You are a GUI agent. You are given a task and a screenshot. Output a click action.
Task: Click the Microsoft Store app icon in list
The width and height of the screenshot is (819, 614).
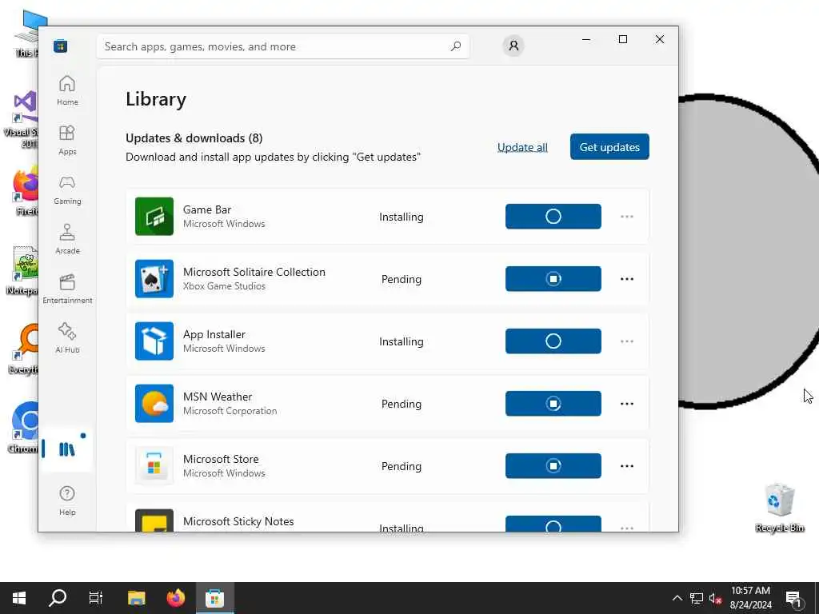click(x=154, y=466)
